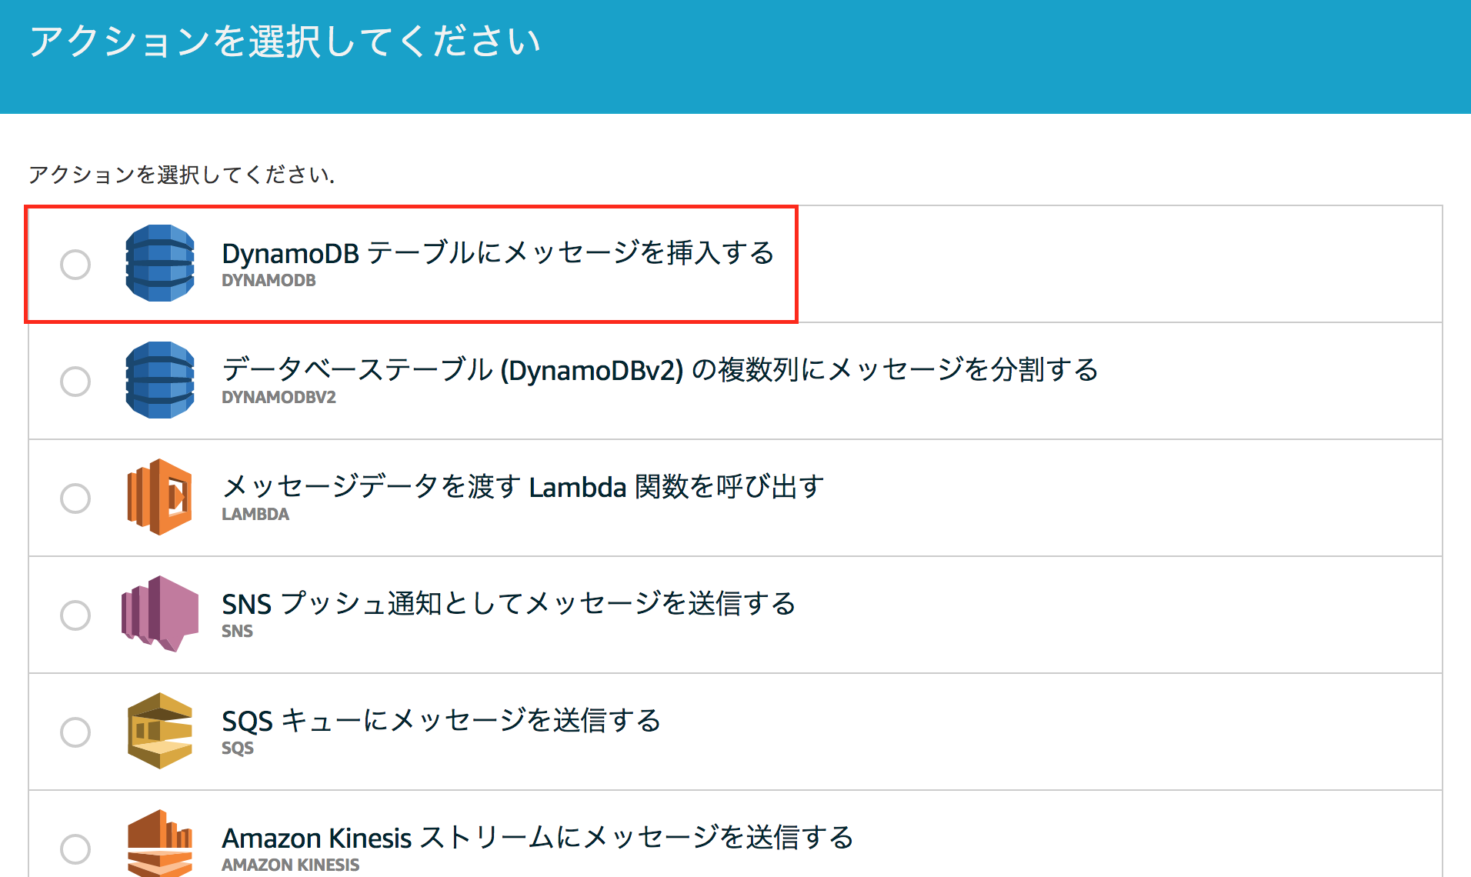The width and height of the screenshot is (1471, 877).
Task: Select the SQS queue radio button
Action: pos(75,732)
